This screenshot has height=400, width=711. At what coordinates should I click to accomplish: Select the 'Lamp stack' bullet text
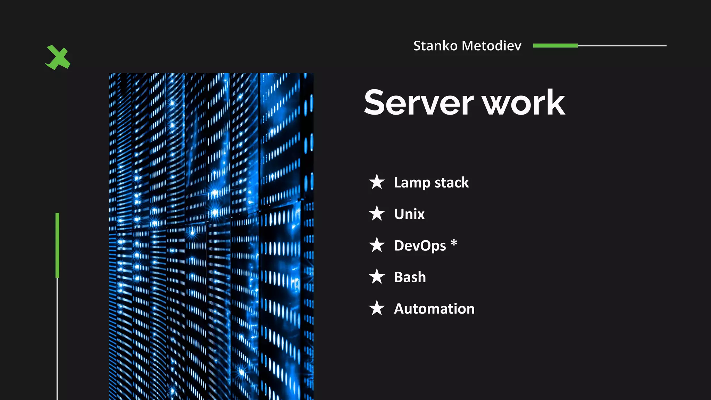tap(431, 183)
